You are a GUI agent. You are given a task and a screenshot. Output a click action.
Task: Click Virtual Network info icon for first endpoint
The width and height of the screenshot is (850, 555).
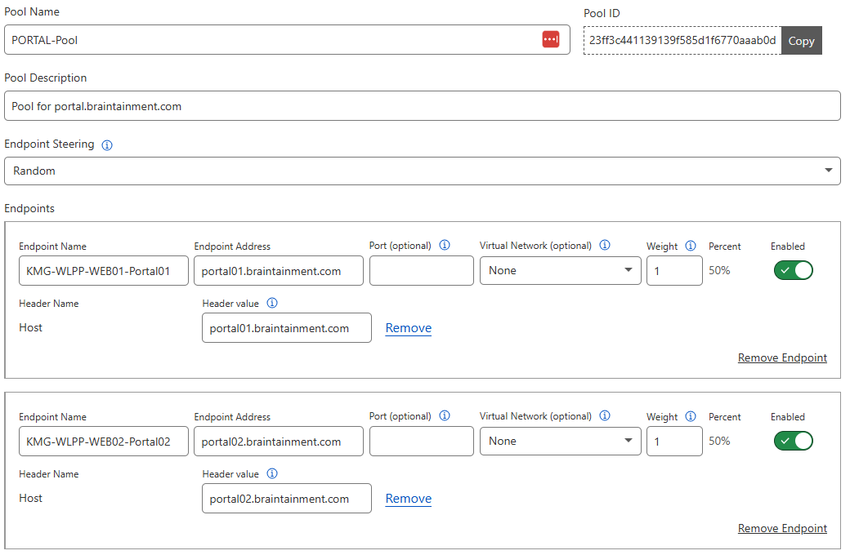tap(605, 246)
